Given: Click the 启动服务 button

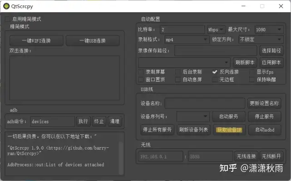Looking at the screenshot, I should (229, 117).
